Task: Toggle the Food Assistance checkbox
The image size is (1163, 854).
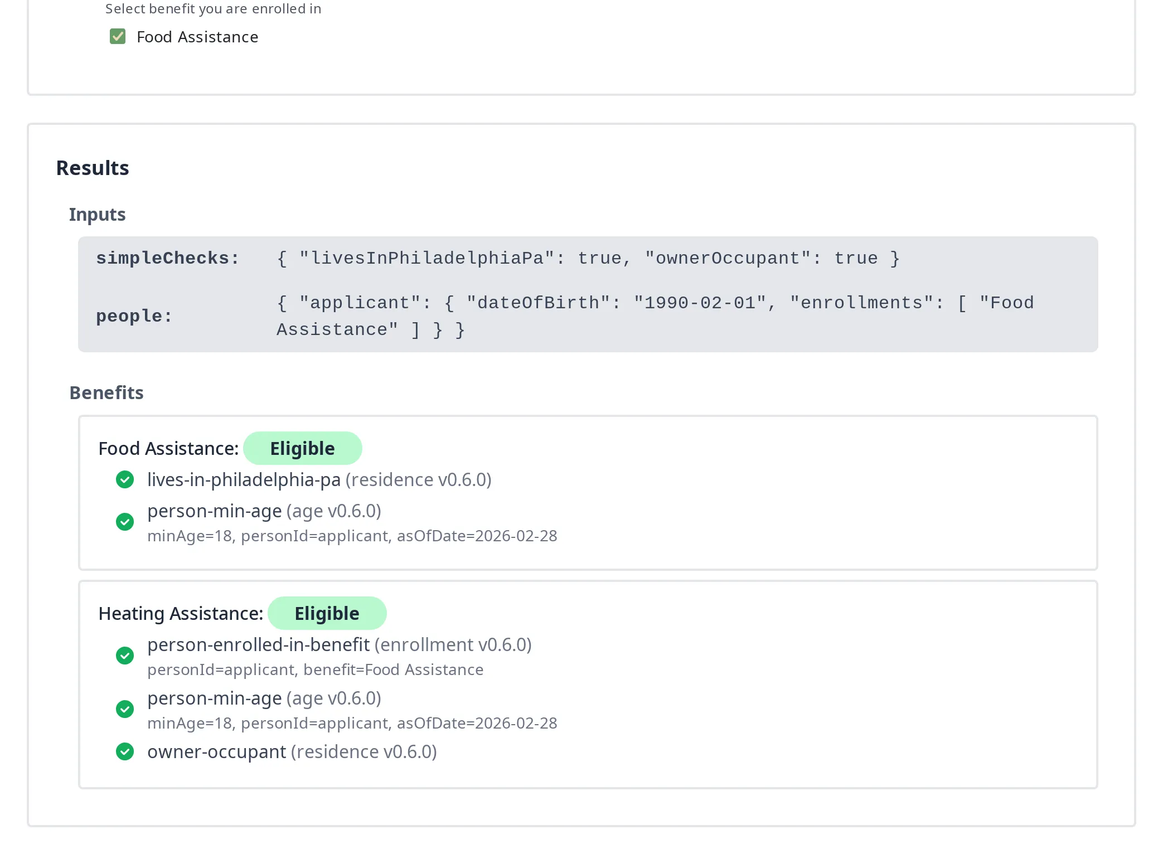Action: point(118,37)
